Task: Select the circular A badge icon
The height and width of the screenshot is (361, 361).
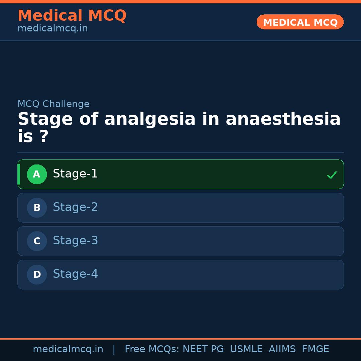Action: (37, 174)
